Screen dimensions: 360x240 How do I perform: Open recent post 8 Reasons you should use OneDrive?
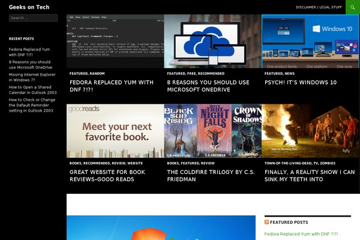(31, 65)
